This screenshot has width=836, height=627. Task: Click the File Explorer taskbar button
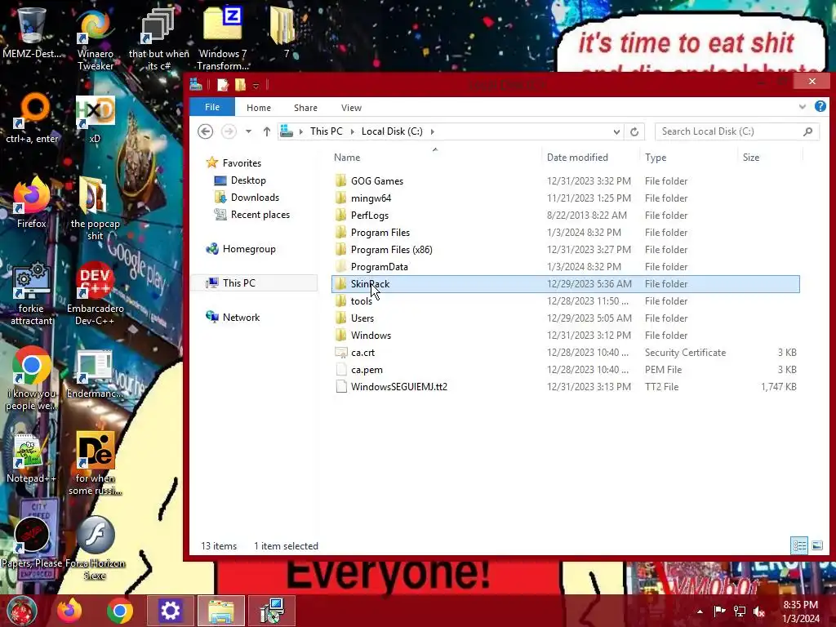click(220, 611)
